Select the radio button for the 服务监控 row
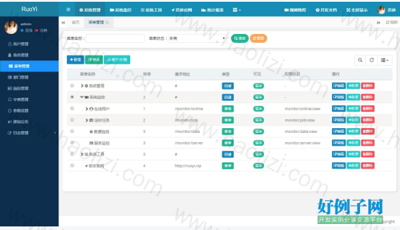400x230 pixels. [x=72, y=142]
